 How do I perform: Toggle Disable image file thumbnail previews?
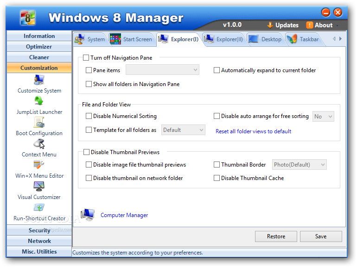coord(89,165)
